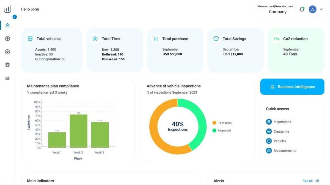
Task: Click the notification bell icon
Action: pyautogui.click(x=302, y=9)
